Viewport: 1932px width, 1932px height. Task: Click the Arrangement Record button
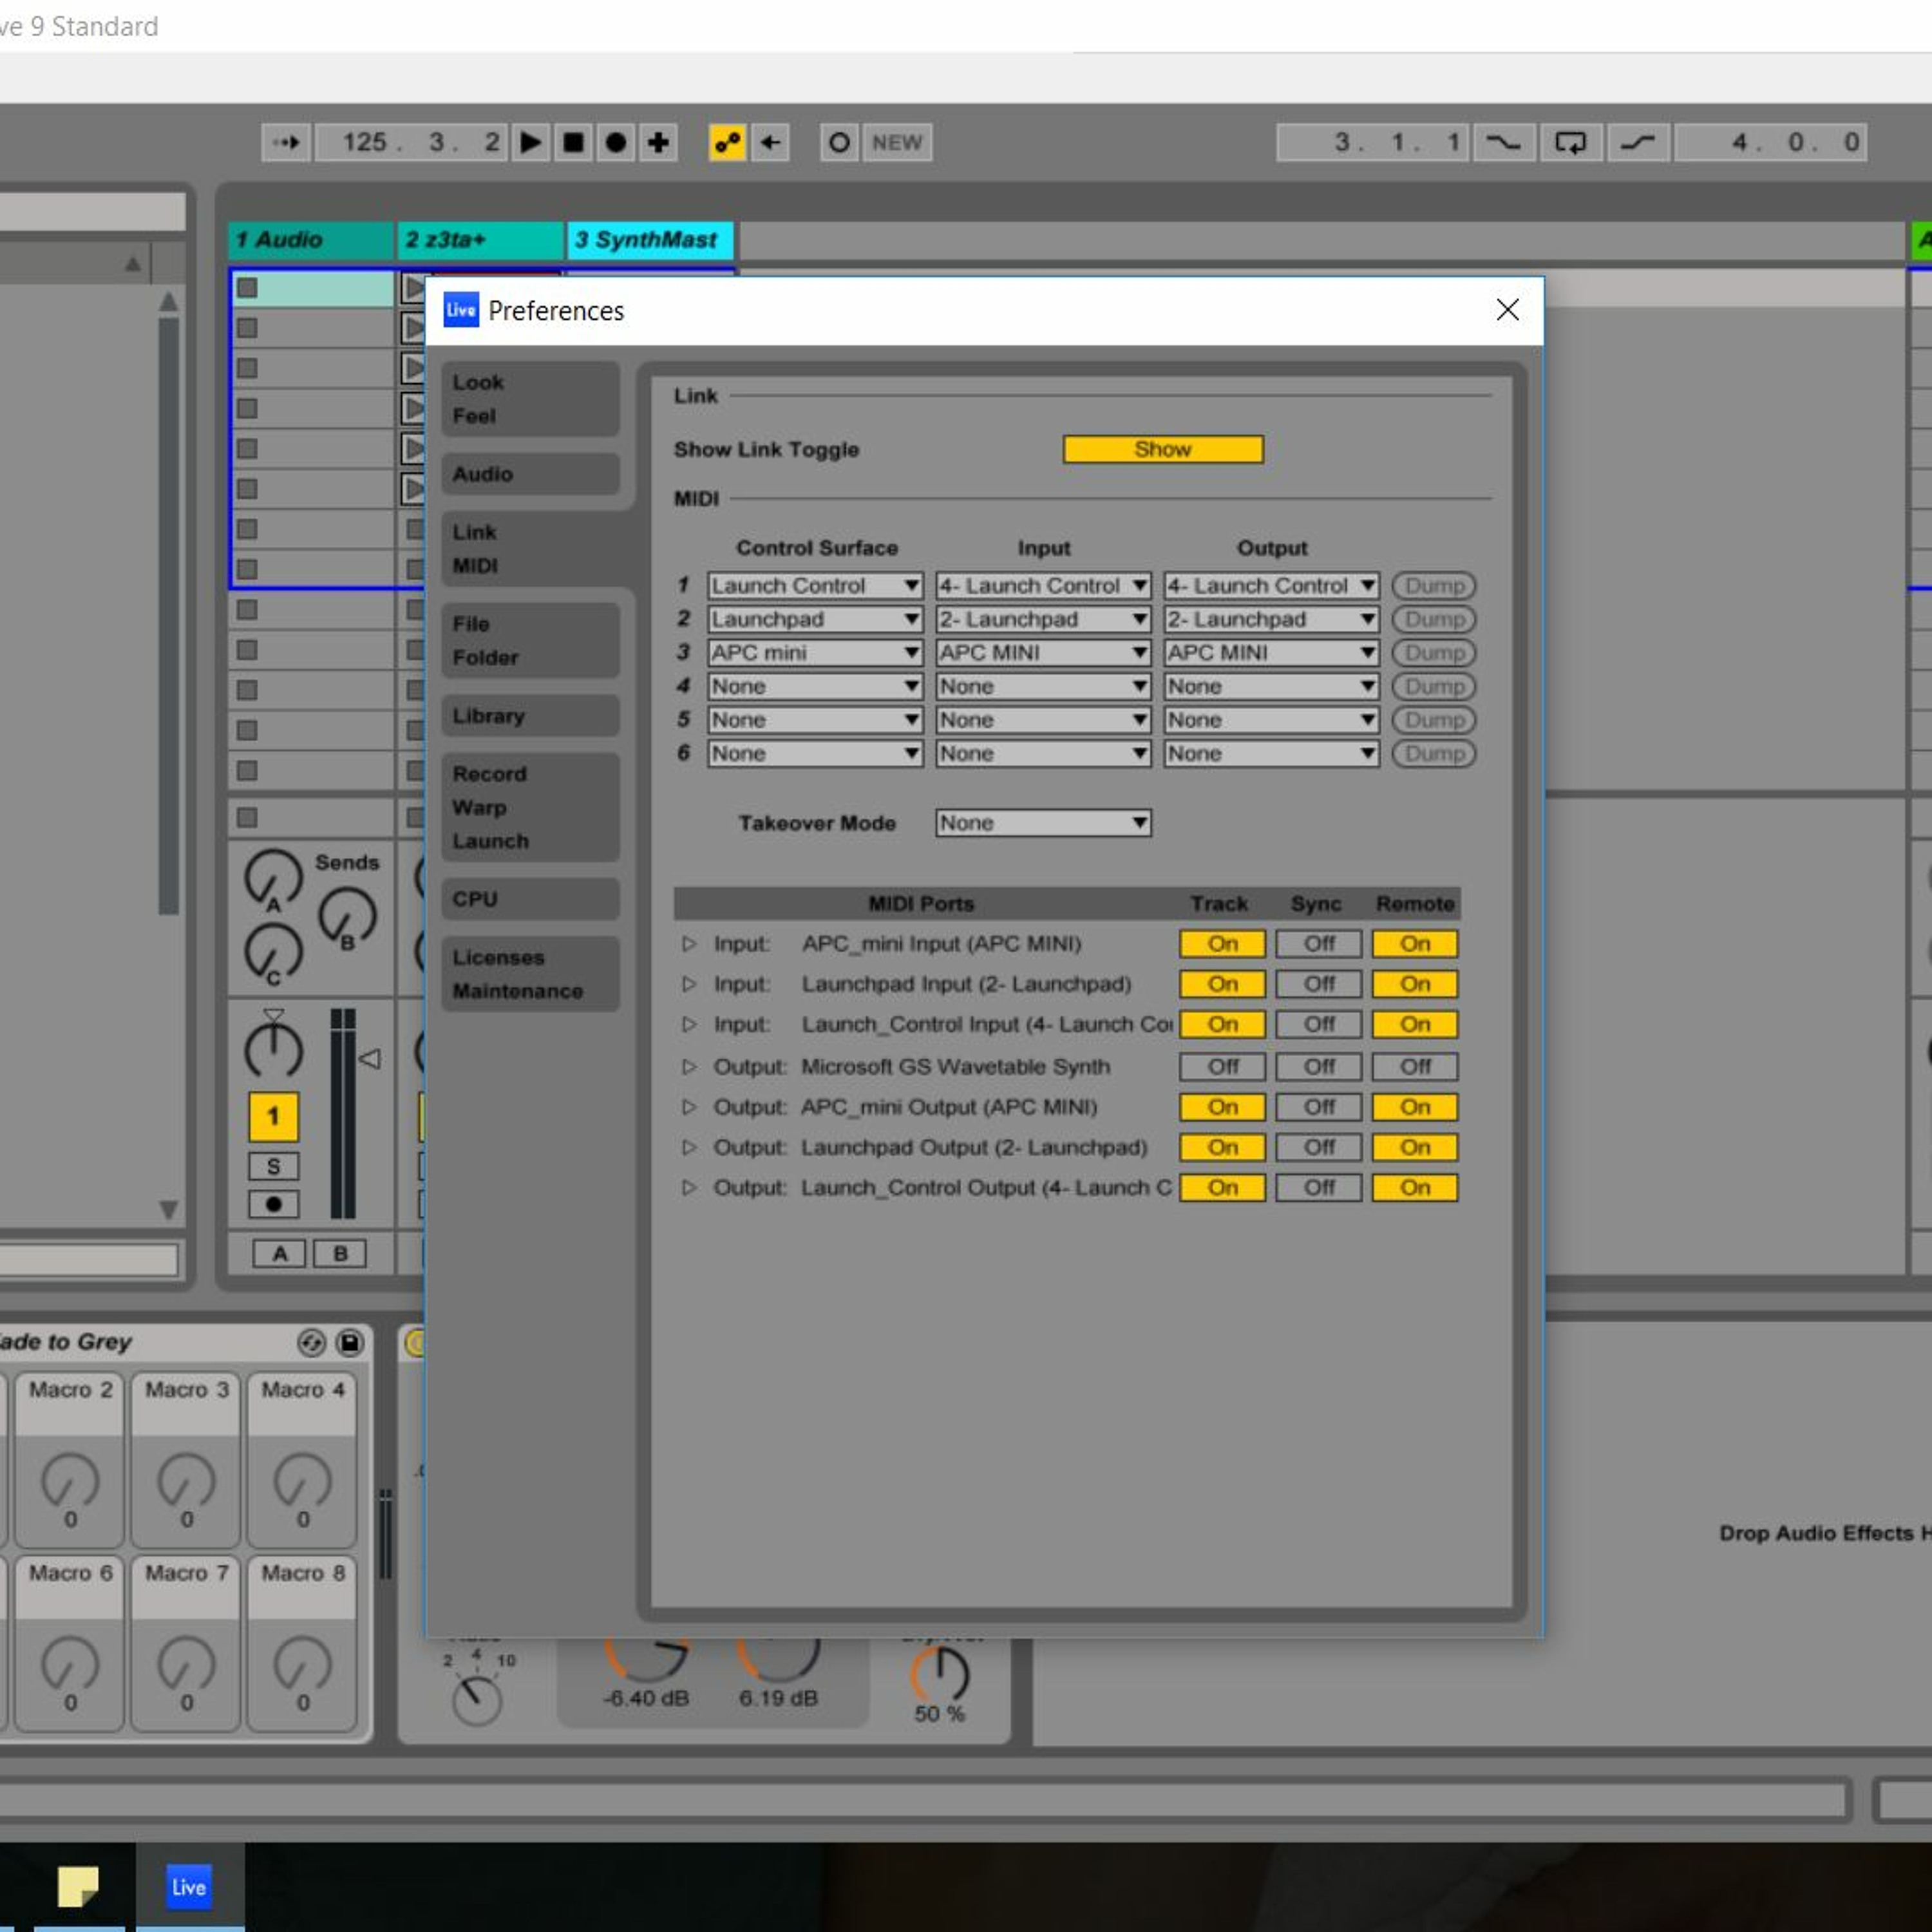[616, 142]
